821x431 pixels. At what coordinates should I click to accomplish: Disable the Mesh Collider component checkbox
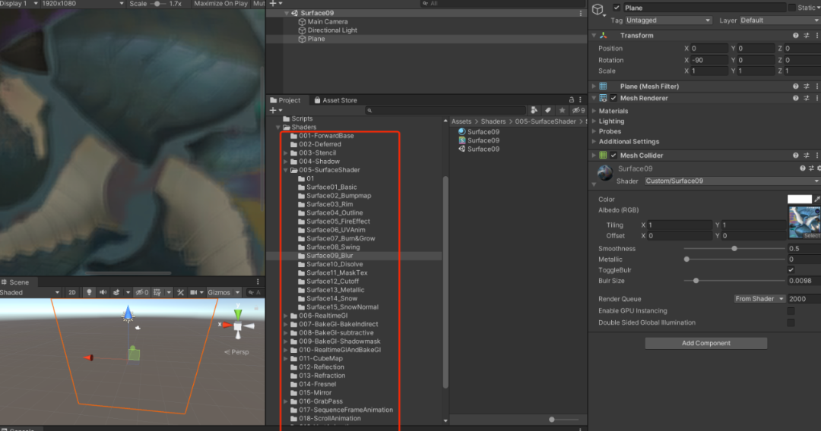click(x=613, y=155)
